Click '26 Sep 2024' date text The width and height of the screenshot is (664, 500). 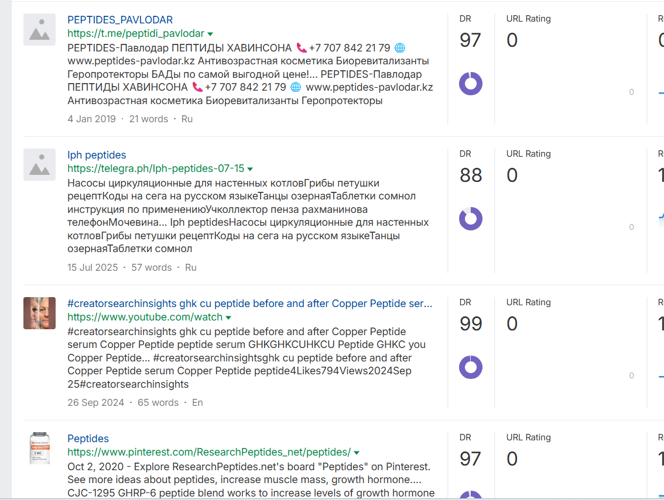coord(95,402)
